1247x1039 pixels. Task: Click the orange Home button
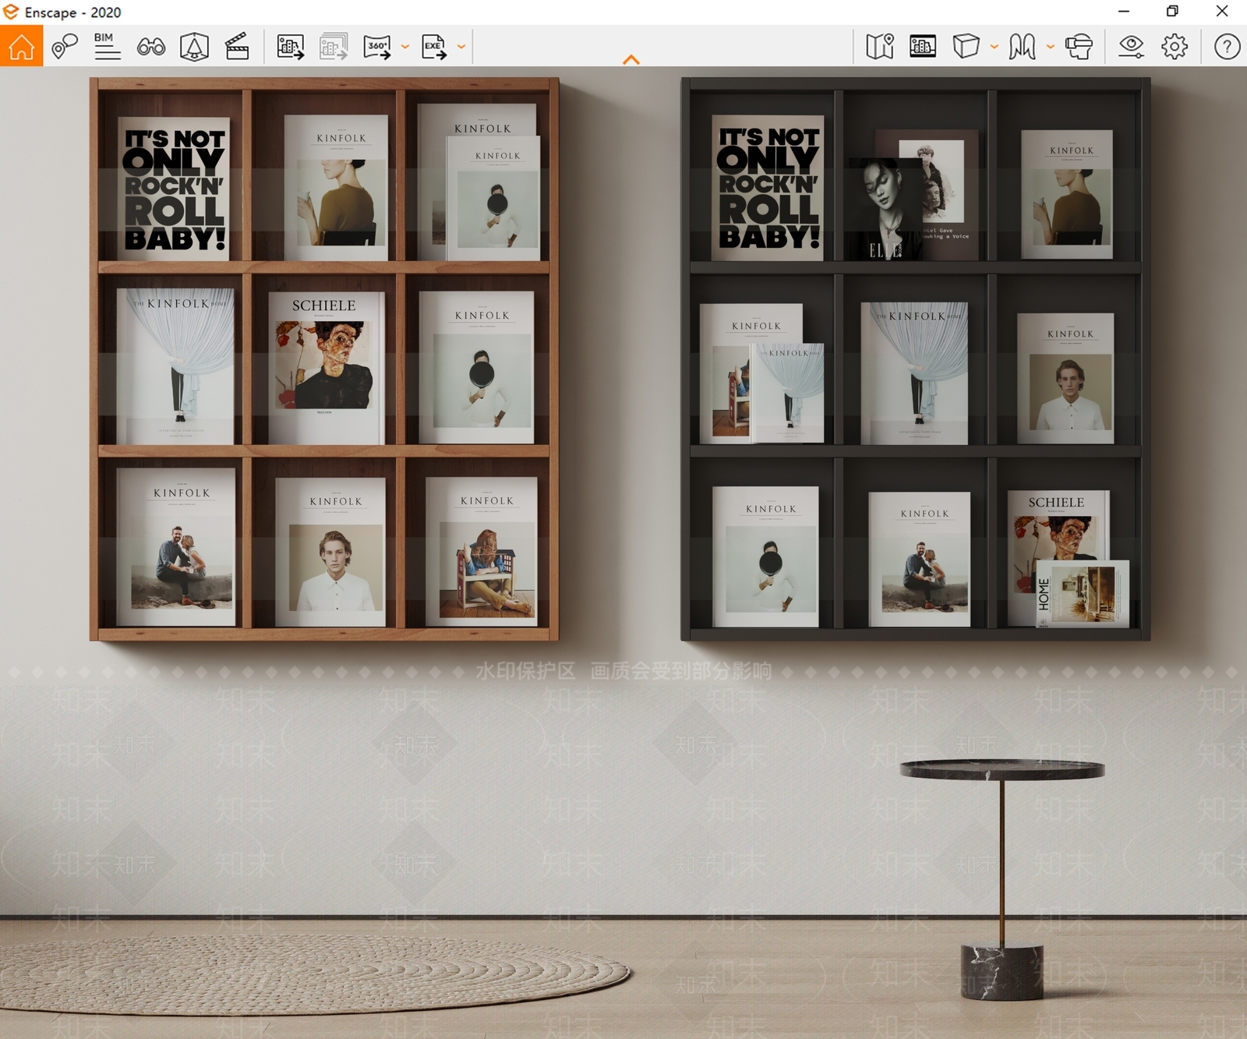click(21, 46)
